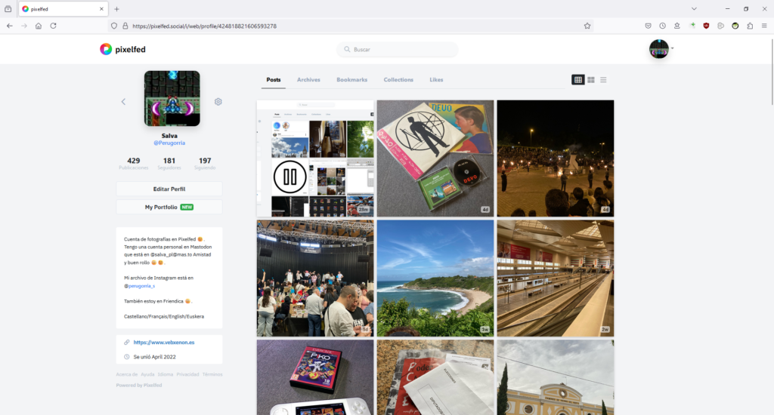Click the browser back button

click(10, 26)
